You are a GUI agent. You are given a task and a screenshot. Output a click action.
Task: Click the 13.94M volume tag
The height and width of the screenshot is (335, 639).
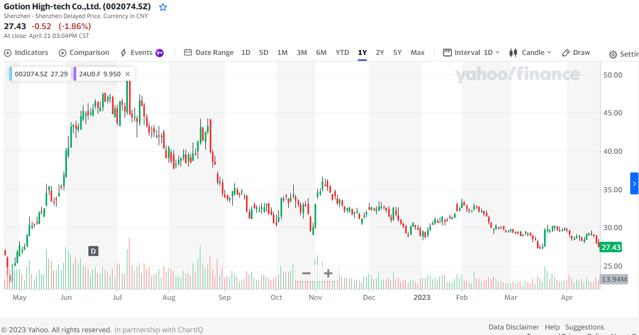coord(614,279)
